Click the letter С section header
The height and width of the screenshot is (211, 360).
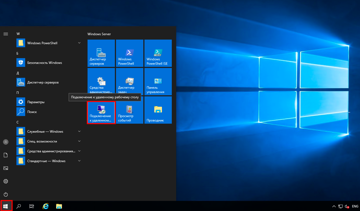[18, 122]
